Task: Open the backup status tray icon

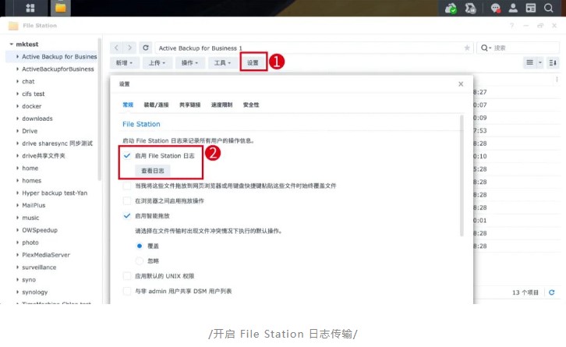Action: coord(470,8)
